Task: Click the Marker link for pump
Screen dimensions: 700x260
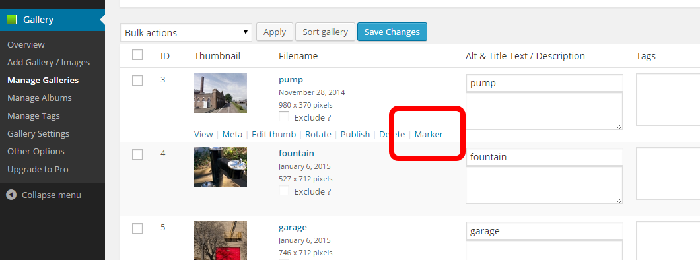Action: click(x=429, y=134)
